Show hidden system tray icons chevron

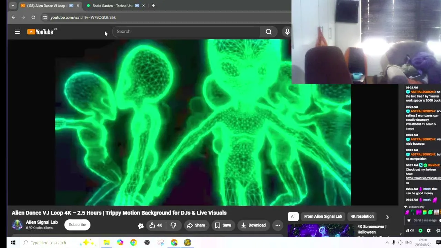(x=387, y=242)
